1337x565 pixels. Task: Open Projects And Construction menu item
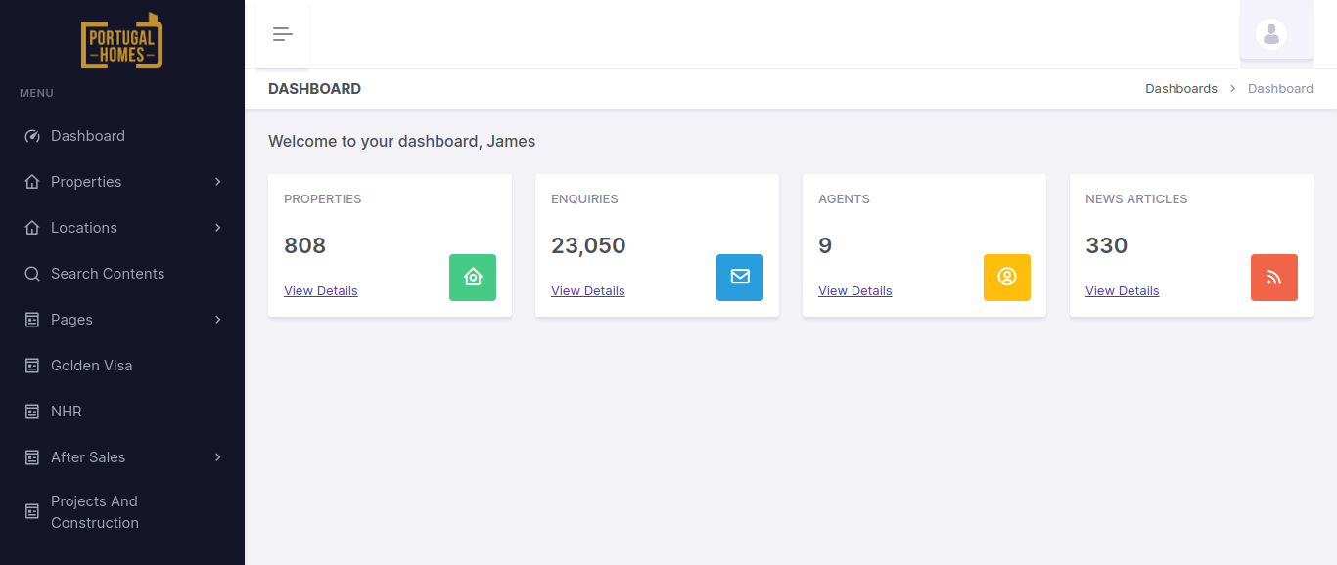pyautogui.click(x=94, y=512)
